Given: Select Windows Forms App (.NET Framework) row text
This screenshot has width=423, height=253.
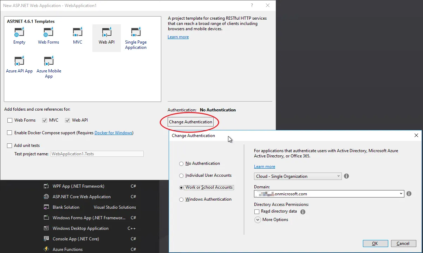Looking at the screenshot, I should pyautogui.click(x=89, y=218).
